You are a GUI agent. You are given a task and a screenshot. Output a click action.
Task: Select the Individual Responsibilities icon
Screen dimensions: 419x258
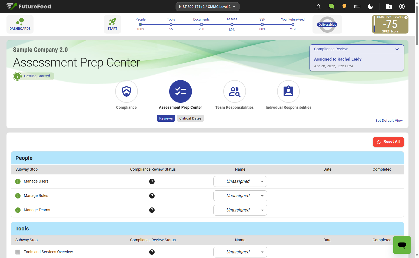[288, 92]
